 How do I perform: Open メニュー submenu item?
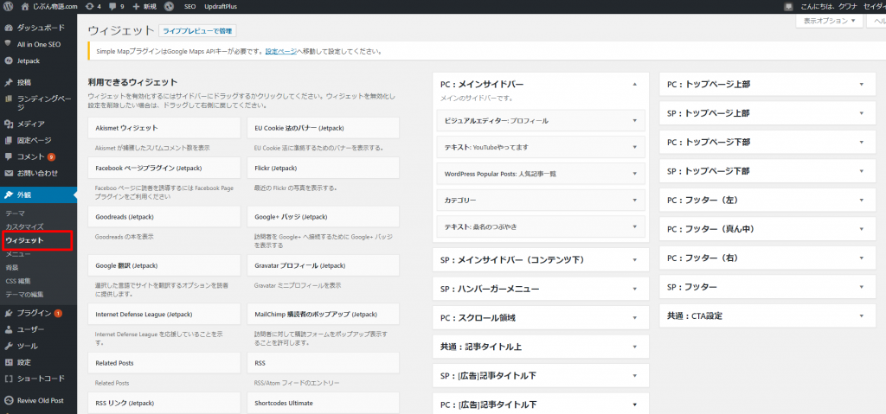pyautogui.click(x=18, y=254)
